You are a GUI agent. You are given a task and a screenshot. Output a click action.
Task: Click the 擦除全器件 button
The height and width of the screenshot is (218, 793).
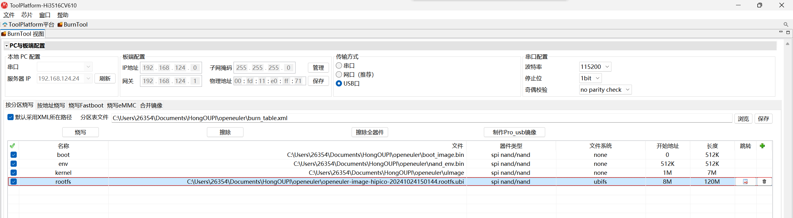coord(370,132)
